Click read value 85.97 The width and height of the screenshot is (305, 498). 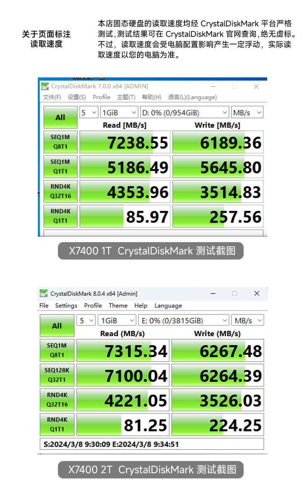pos(125,216)
